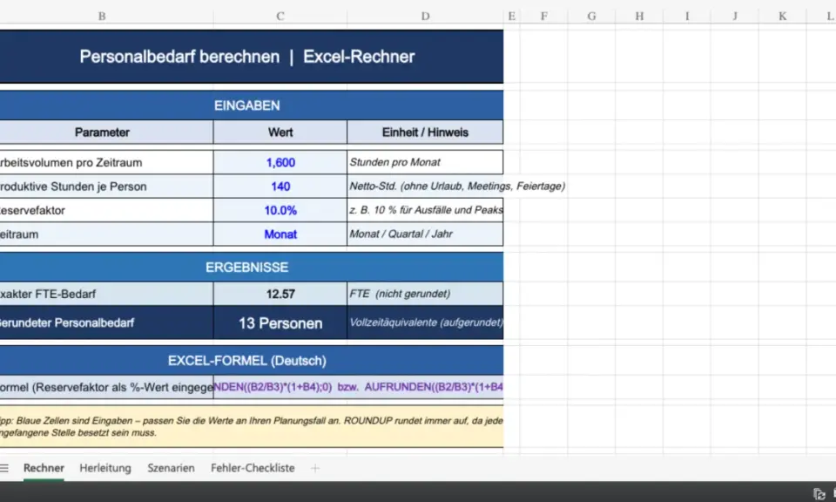
Task: Select the 'Arbeitsvolumen pro Zeitraum' label cell
Action: pos(106,162)
